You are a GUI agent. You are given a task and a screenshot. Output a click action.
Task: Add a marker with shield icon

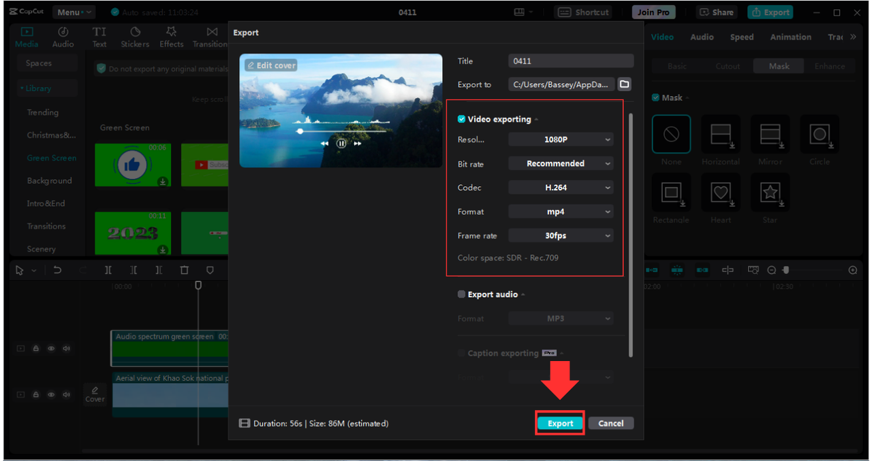(210, 270)
